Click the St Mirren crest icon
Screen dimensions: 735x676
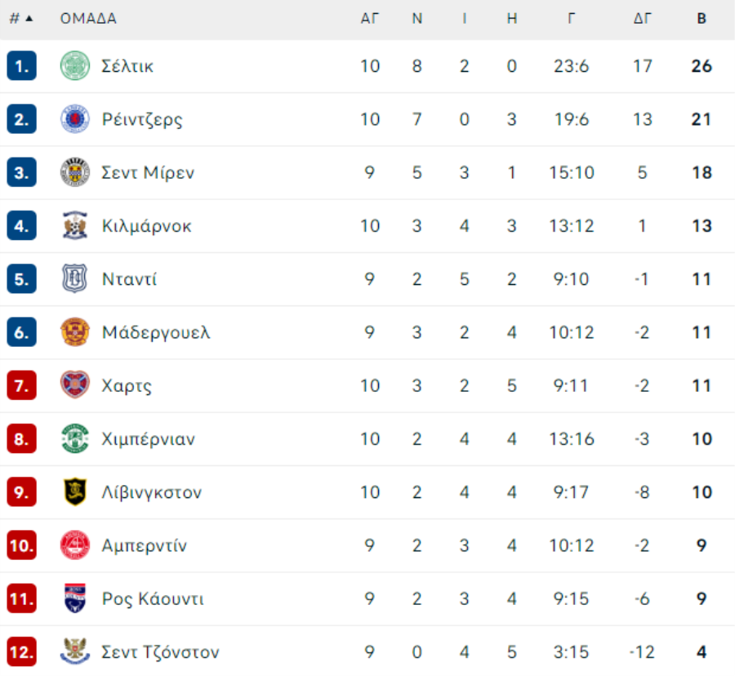point(75,172)
